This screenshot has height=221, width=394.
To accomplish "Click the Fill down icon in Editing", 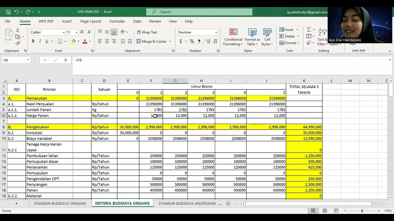I will 309,36.
